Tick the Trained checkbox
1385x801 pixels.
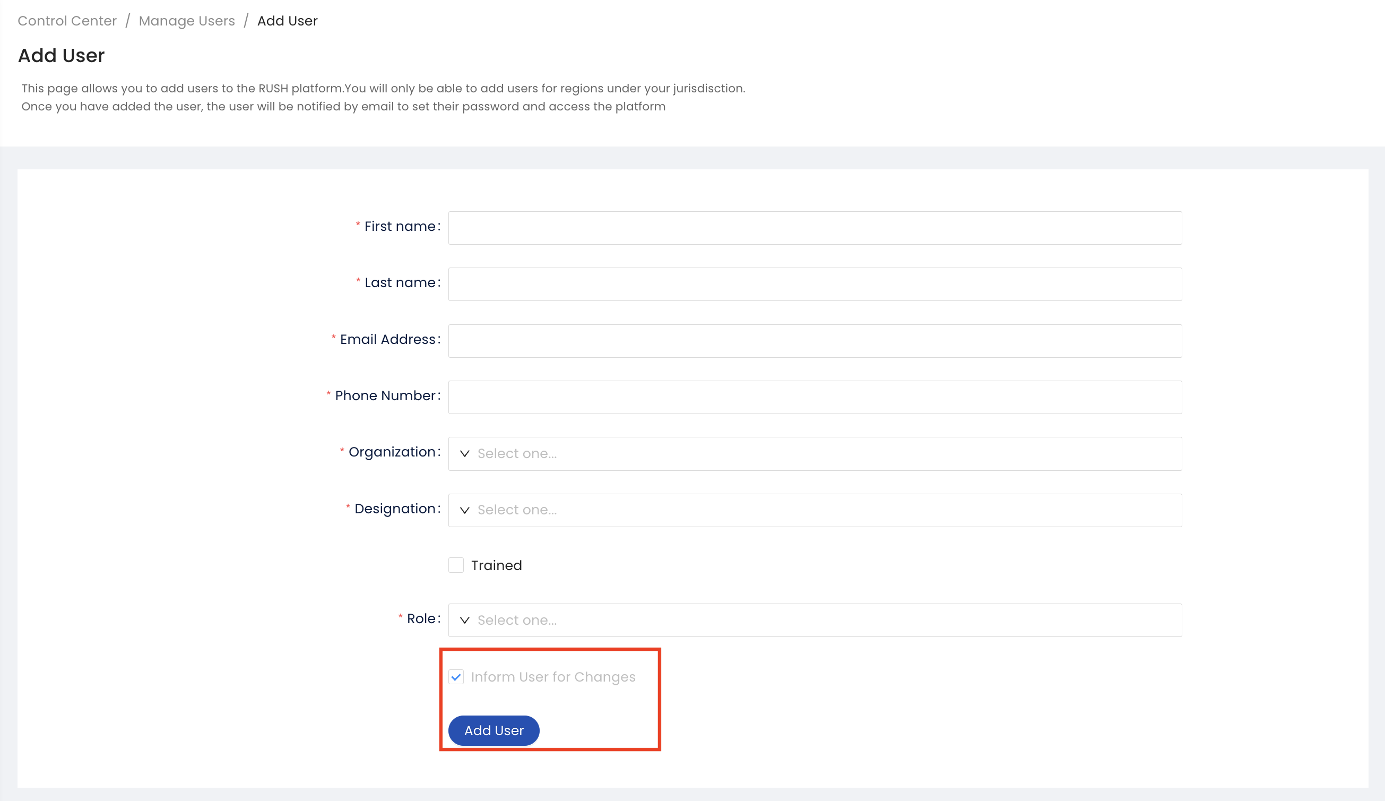456,565
